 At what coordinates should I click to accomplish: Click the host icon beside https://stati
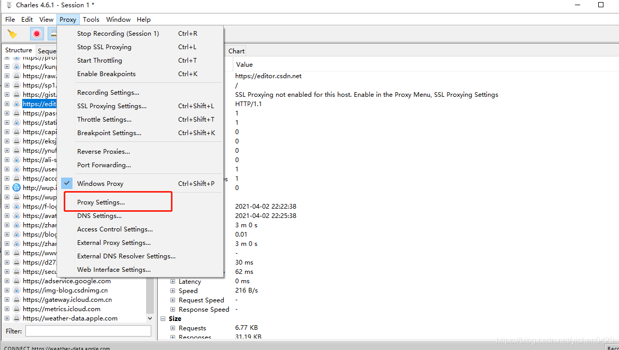pos(17,123)
